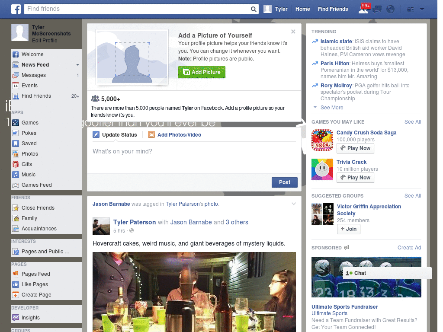Click the Insights chart icon
Image resolution: width=443 pixels, height=332 pixels.
click(16, 318)
